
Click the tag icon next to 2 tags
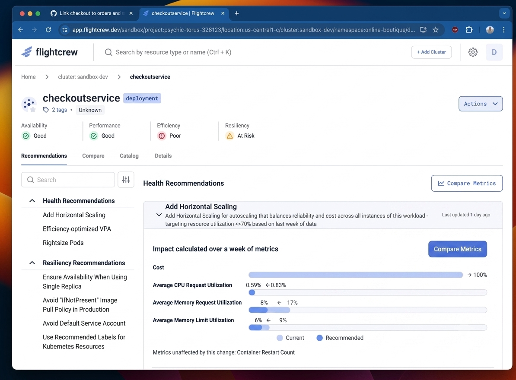coord(46,110)
